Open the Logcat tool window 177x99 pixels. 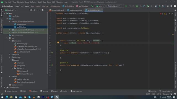54,91
